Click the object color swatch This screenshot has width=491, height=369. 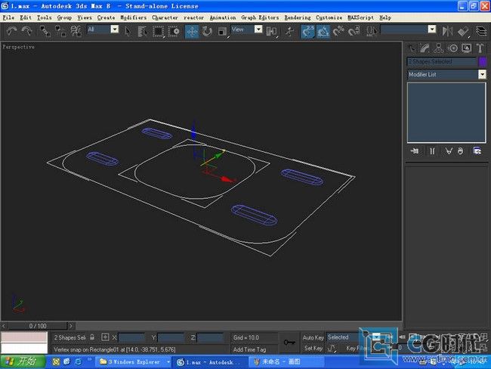(x=483, y=61)
